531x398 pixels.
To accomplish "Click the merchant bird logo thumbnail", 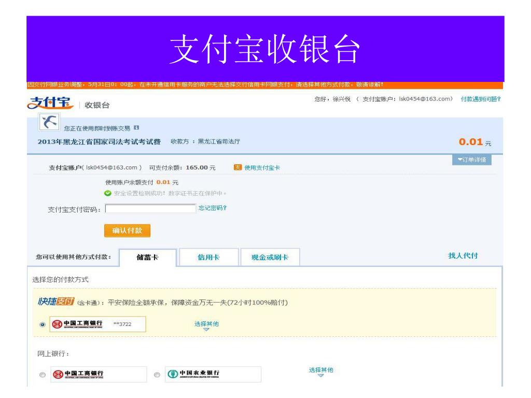I will pos(49,122).
